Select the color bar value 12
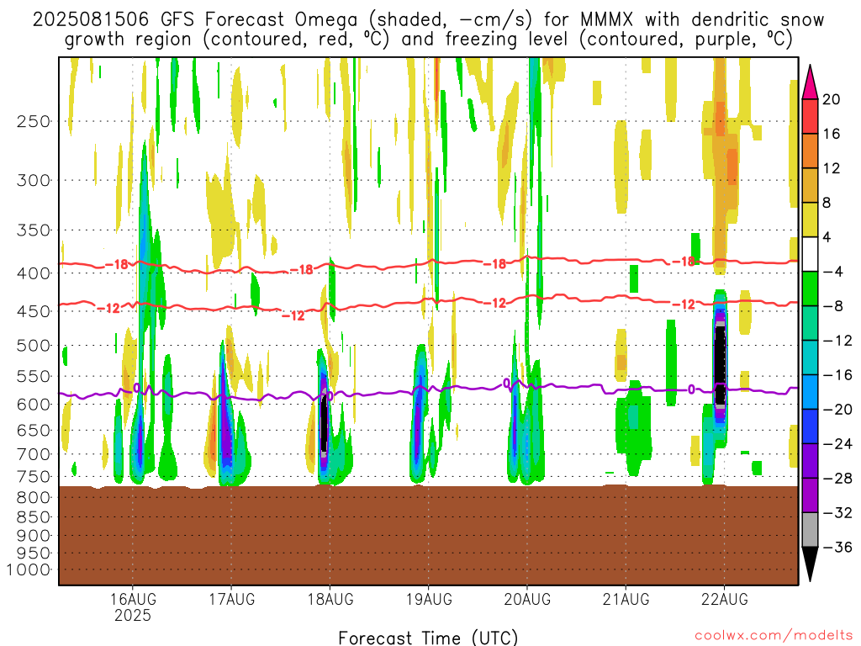 click(832, 168)
